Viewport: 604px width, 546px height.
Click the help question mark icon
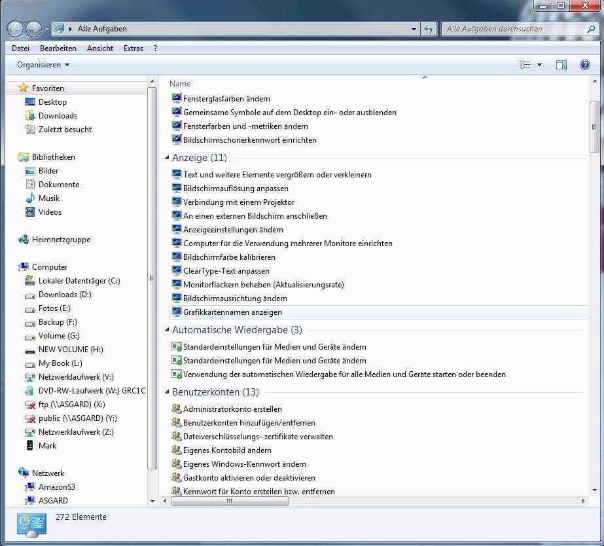point(584,65)
